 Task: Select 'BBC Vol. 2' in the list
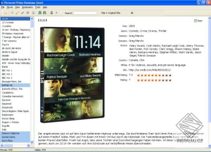(x=15, y=74)
